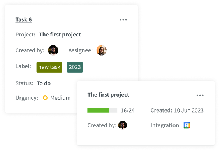
Task: Click the To do status value
Action: point(44,83)
